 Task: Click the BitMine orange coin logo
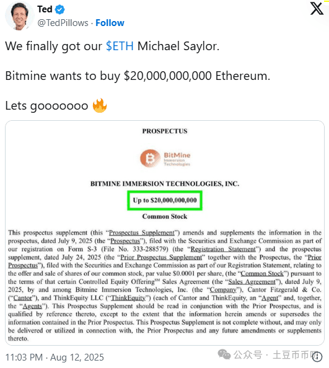tap(150, 158)
